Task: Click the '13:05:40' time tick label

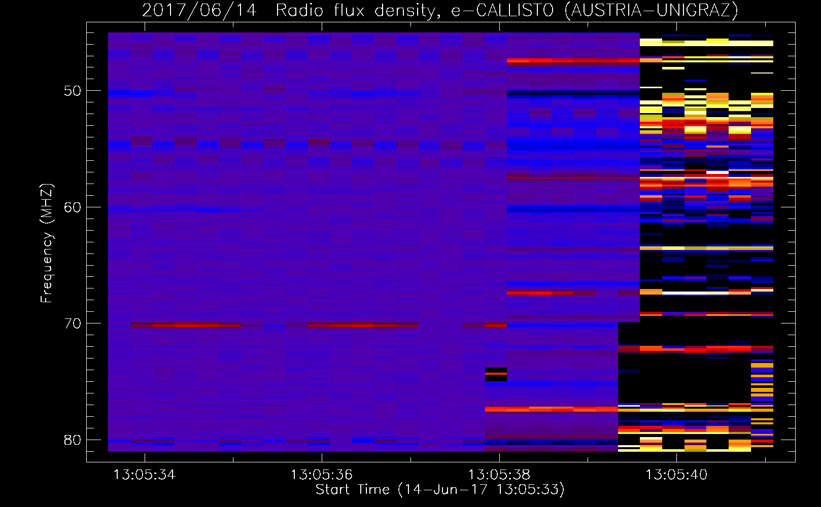Action: (x=676, y=475)
